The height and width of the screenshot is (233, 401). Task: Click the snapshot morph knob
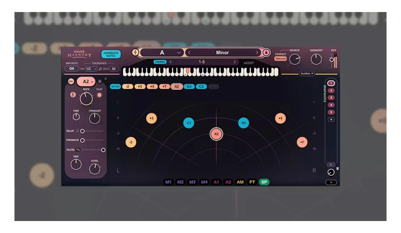click(x=331, y=172)
